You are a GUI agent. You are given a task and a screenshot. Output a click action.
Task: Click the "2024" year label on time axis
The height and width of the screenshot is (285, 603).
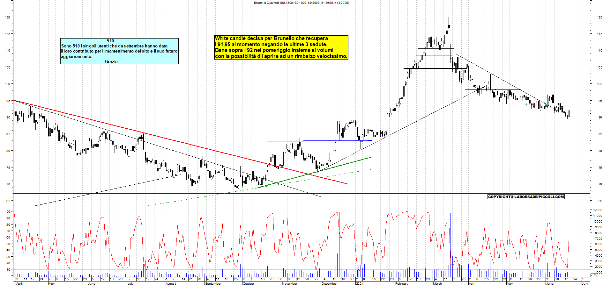(360, 283)
